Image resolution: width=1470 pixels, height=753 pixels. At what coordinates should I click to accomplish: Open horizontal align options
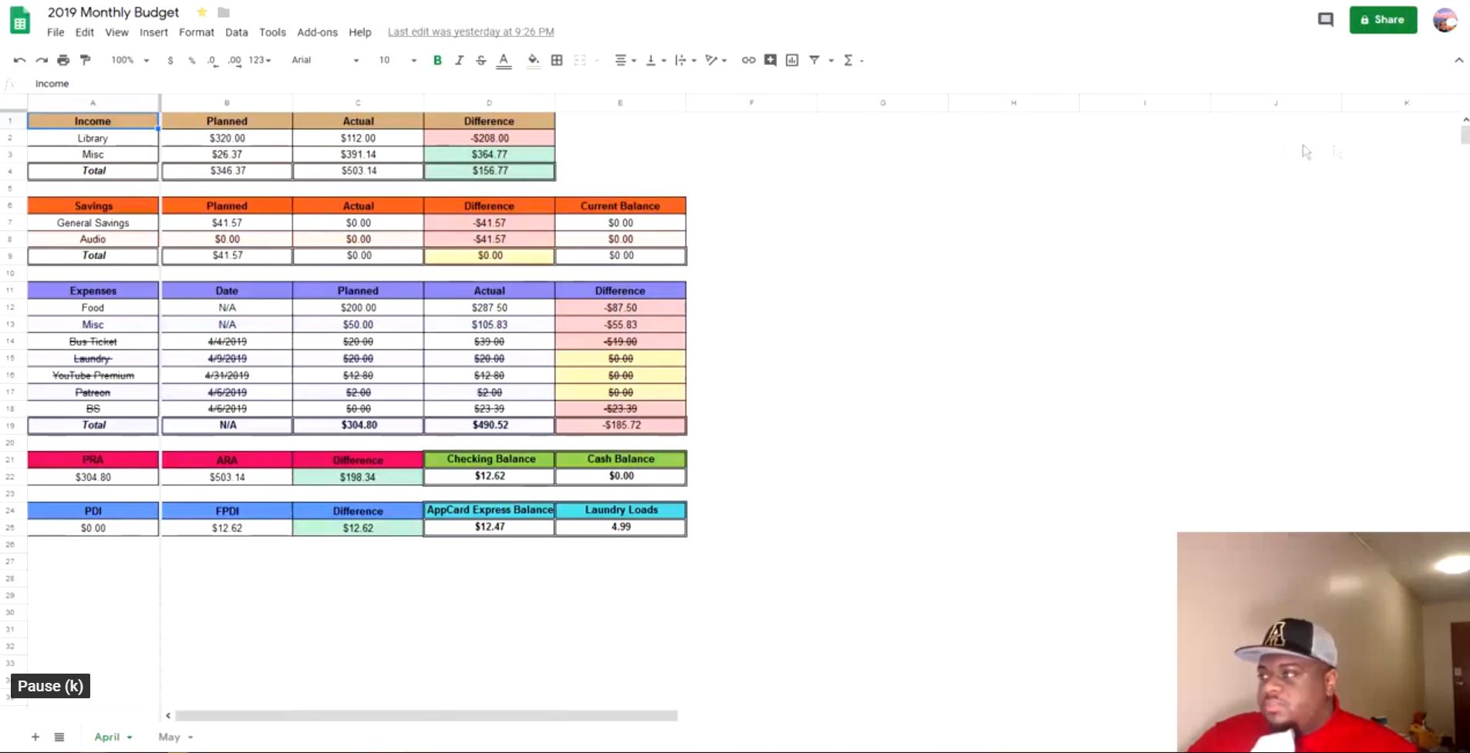point(625,60)
